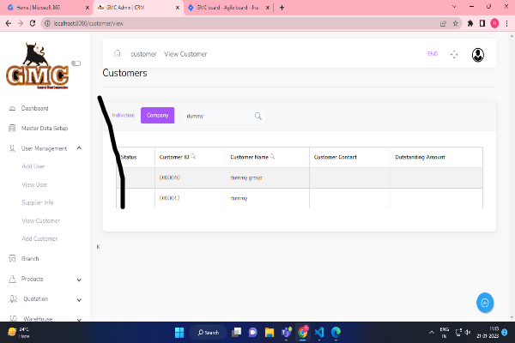Open Master Data Setup in sidebar
515x343 pixels.
pyautogui.click(x=44, y=129)
